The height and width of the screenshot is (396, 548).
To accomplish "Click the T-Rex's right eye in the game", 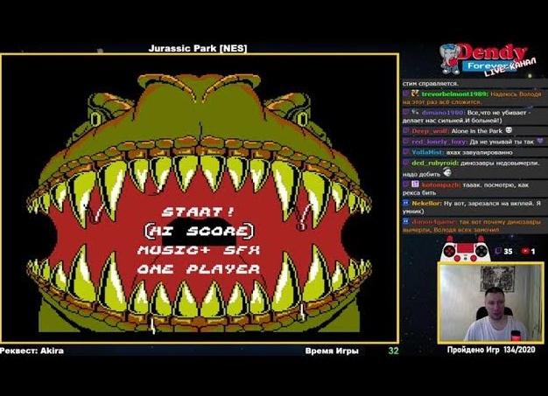I will coord(302,118).
